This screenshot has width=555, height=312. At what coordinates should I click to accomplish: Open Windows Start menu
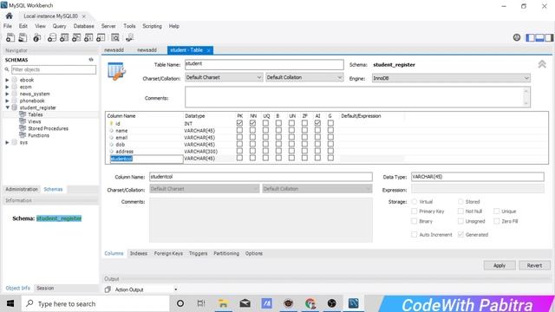coord(10,303)
